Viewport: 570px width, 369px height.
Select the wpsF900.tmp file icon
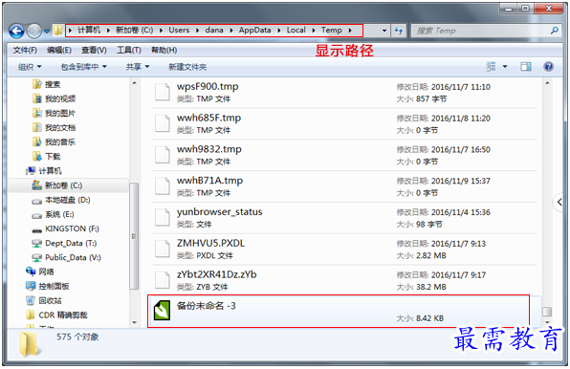click(x=163, y=92)
